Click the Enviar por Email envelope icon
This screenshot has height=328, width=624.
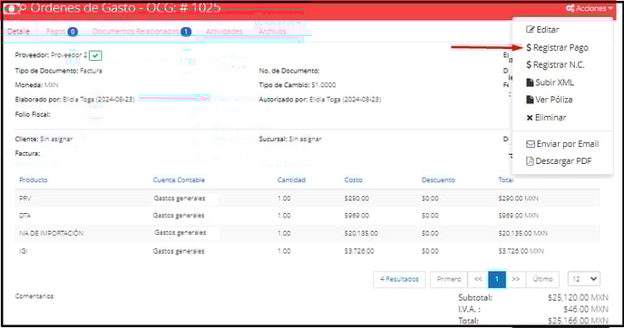tap(531, 144)
